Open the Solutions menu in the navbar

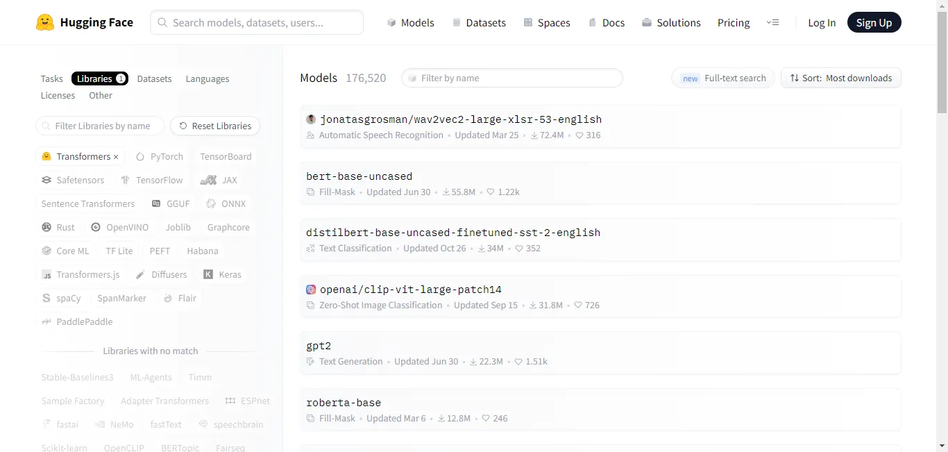[x=671, y=22]
